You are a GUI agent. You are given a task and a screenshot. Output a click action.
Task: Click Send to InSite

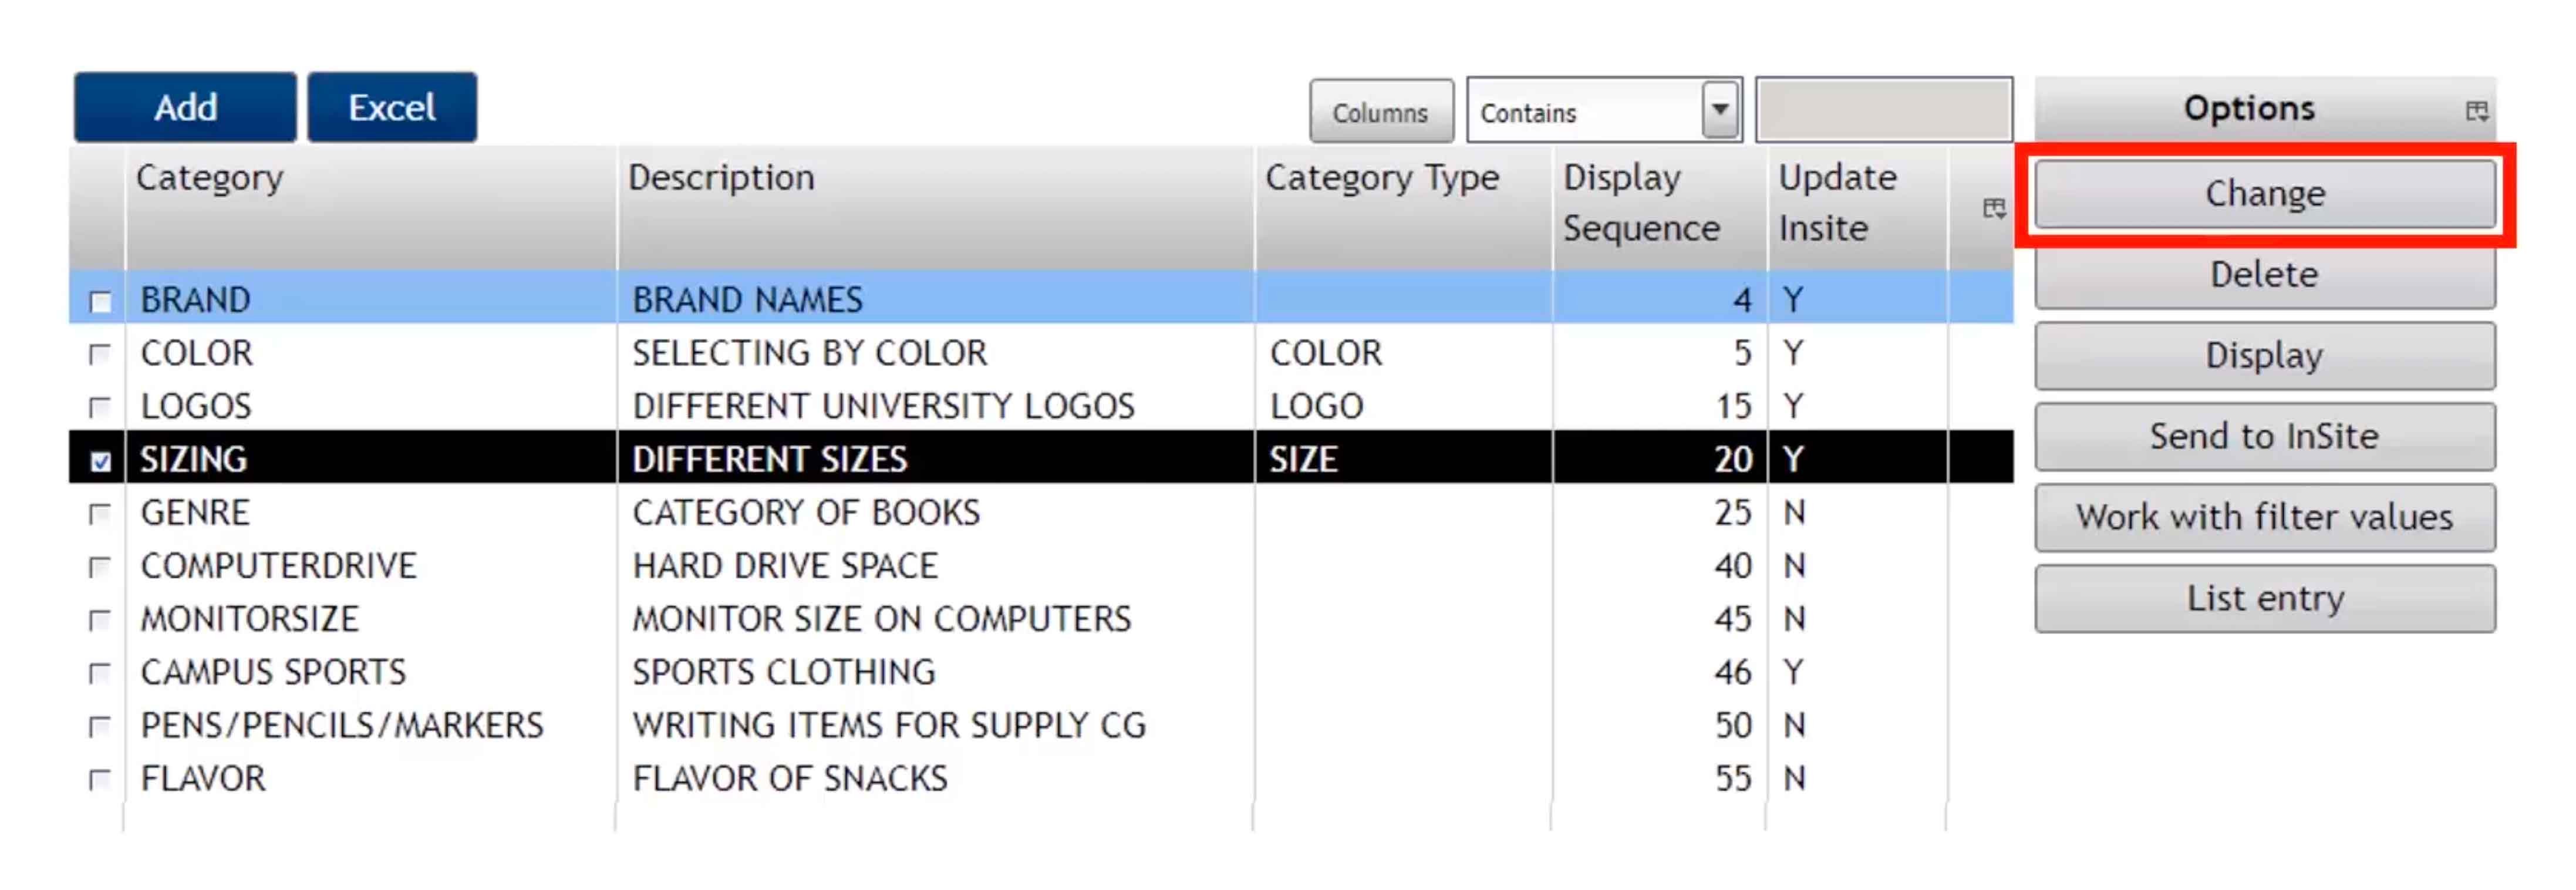tap(2264, 436)
